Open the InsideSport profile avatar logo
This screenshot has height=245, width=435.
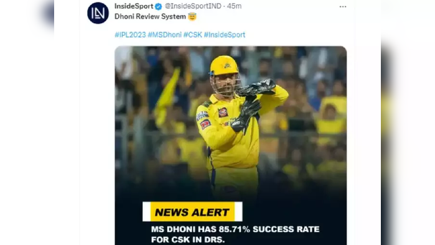pos(98,13)
